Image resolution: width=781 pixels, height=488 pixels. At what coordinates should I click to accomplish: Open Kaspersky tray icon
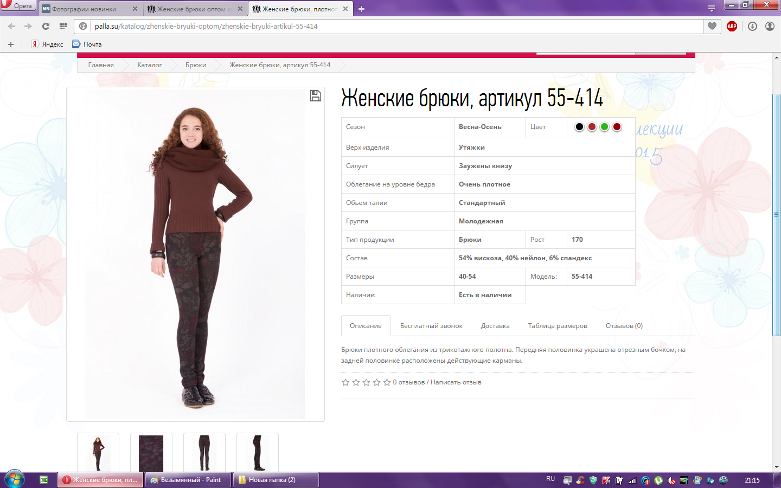point(606,480)
